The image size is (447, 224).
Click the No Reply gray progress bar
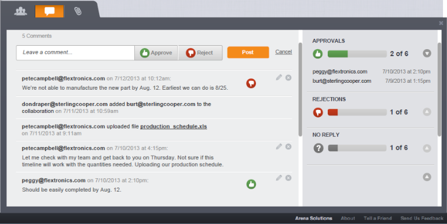coord(357,148)
